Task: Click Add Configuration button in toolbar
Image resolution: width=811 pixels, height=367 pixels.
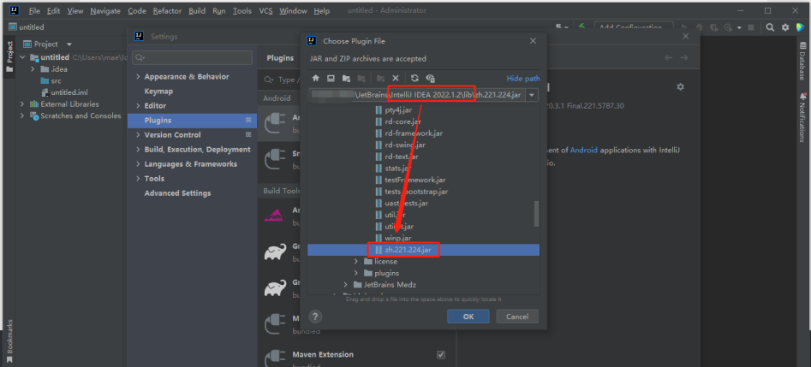Action: (634, 27)
